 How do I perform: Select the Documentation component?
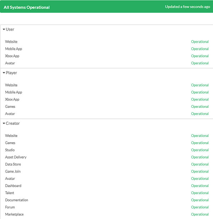(x=16, y=200)
